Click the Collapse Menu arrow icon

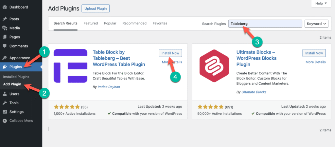point(5,121)
